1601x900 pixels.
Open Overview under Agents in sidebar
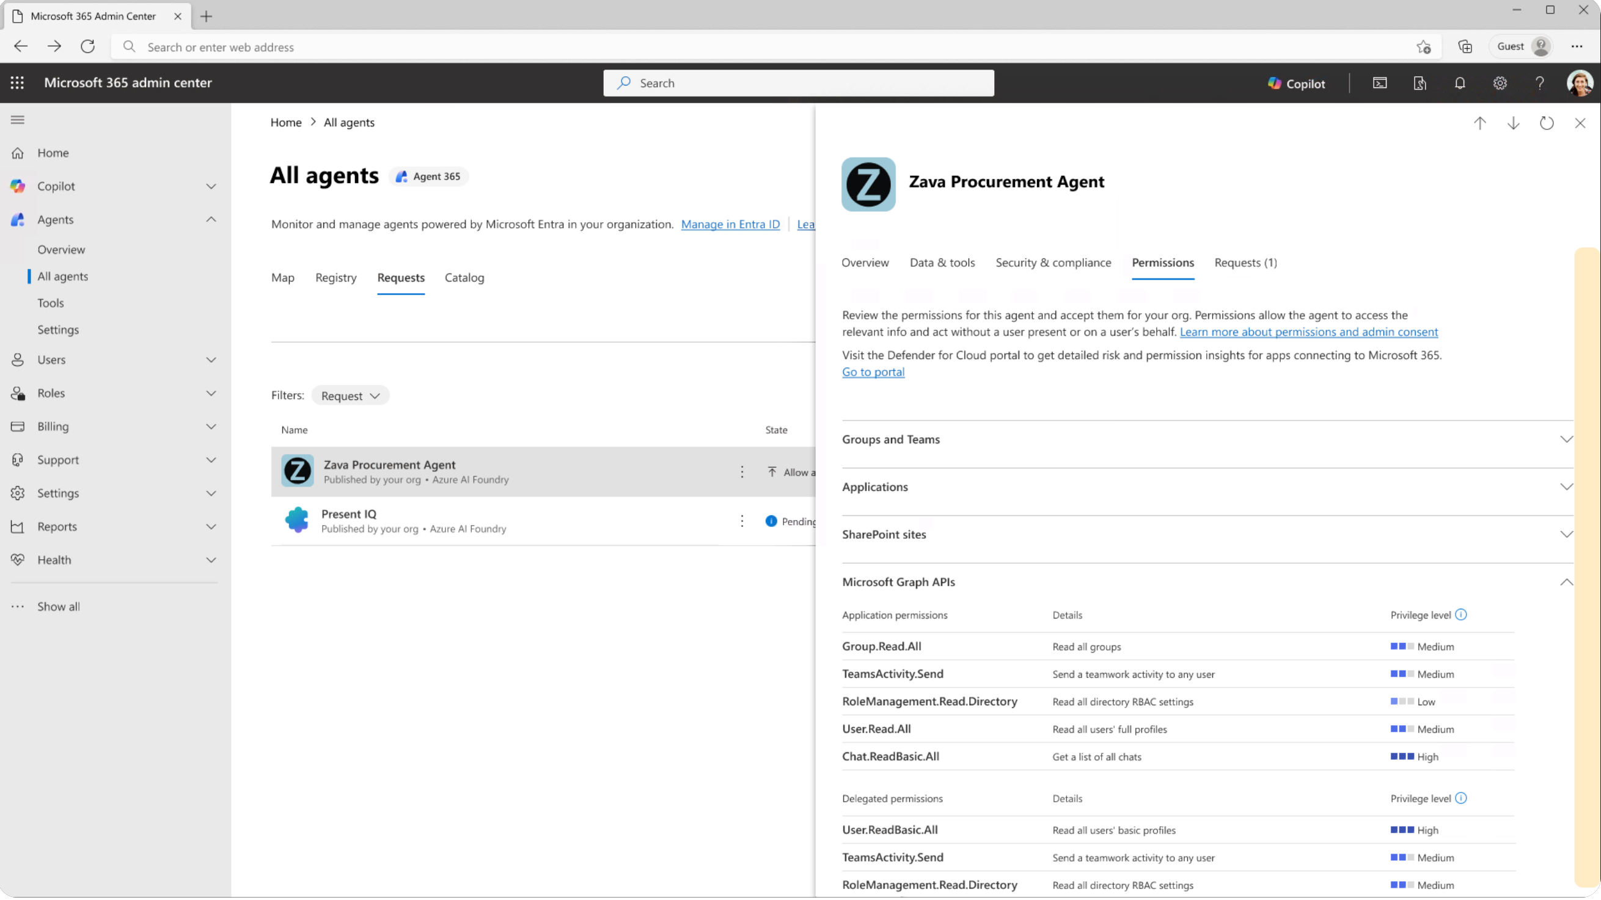(x=61, y=250)
